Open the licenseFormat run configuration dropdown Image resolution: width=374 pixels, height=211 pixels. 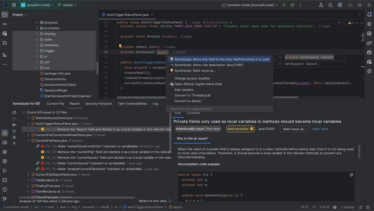point(250,5)
